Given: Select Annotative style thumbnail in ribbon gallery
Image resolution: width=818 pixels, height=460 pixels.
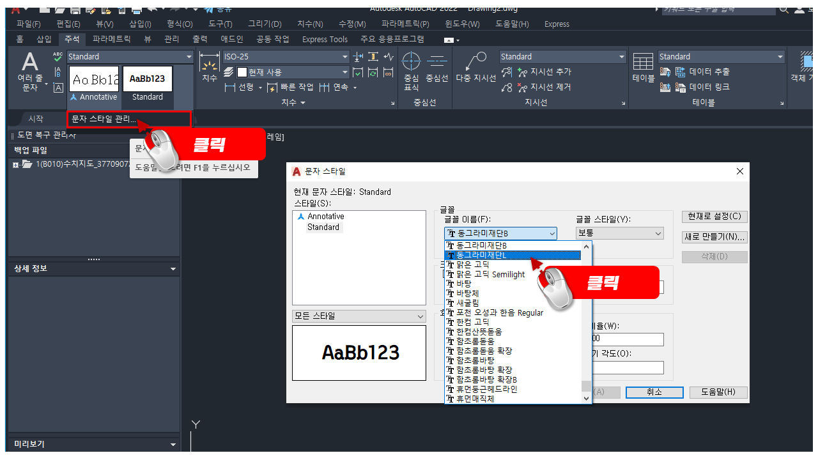Looking at the screenshot, I should pos(94,84).
